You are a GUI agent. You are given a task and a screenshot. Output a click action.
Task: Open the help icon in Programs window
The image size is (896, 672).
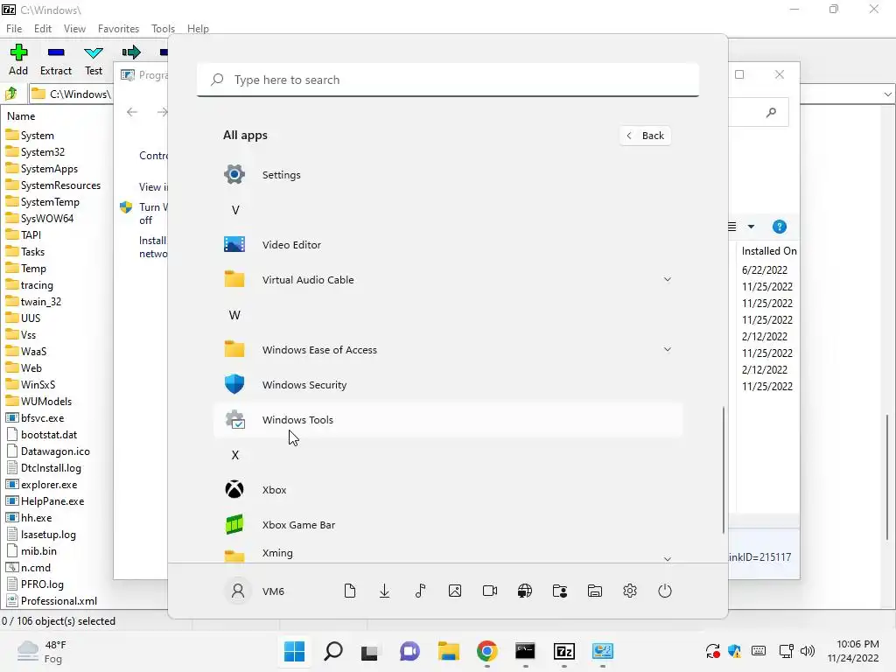(779, 227)
